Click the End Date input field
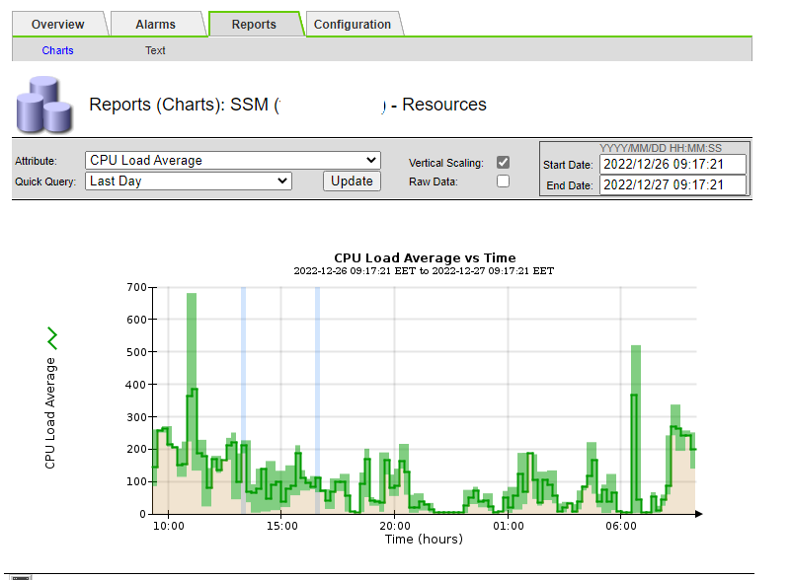Viewport: 791px width, 580px height. click(673, 185)
